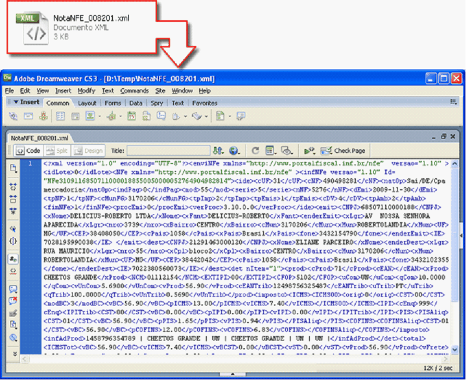The image size is (466, 380).
Task: Show more coding toolbar buttons
Action: coord(15,354)
